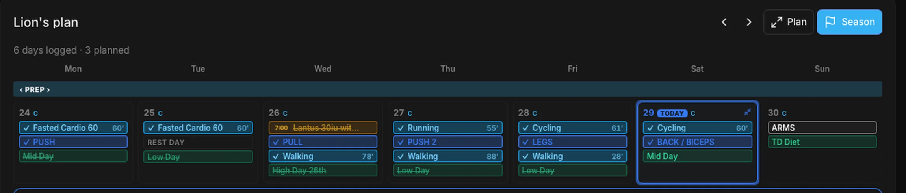
Task: Toggle Fasted Cardio 60 checkmark on Tuesday 25
Action: (151, 128)
